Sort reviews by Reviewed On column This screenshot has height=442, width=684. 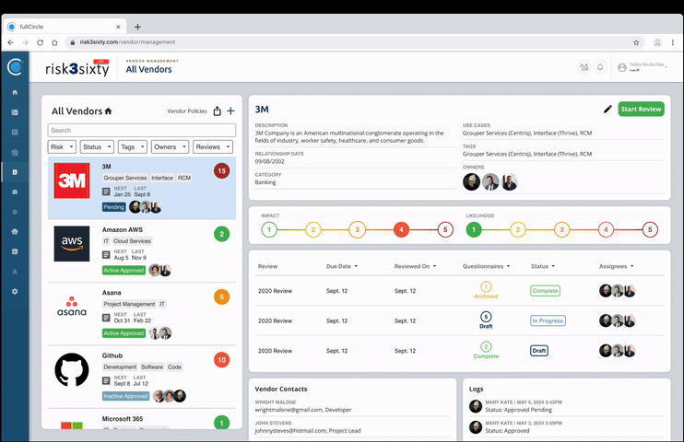click(415, 266)
